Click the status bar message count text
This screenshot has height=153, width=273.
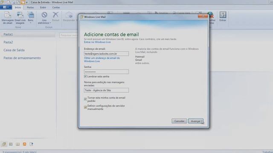(20, 152)
